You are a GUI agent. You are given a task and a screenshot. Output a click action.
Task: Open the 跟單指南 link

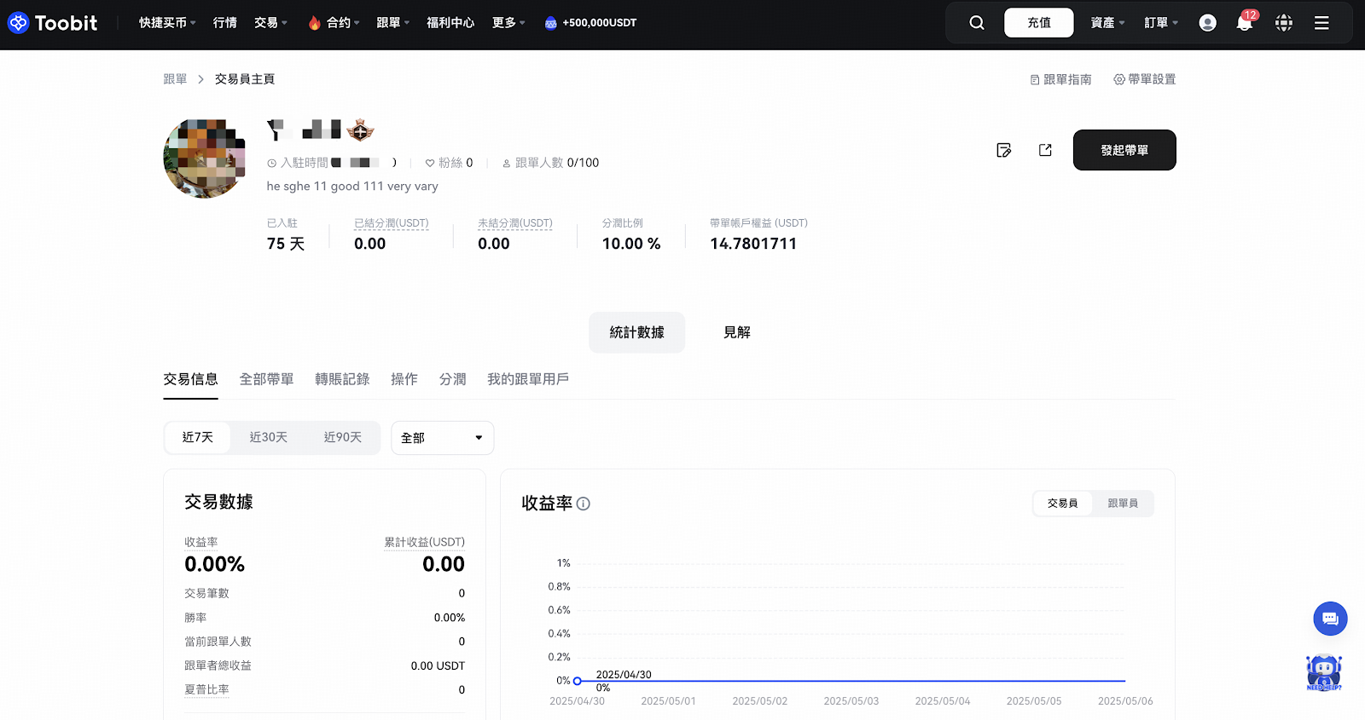point(1060,79)
